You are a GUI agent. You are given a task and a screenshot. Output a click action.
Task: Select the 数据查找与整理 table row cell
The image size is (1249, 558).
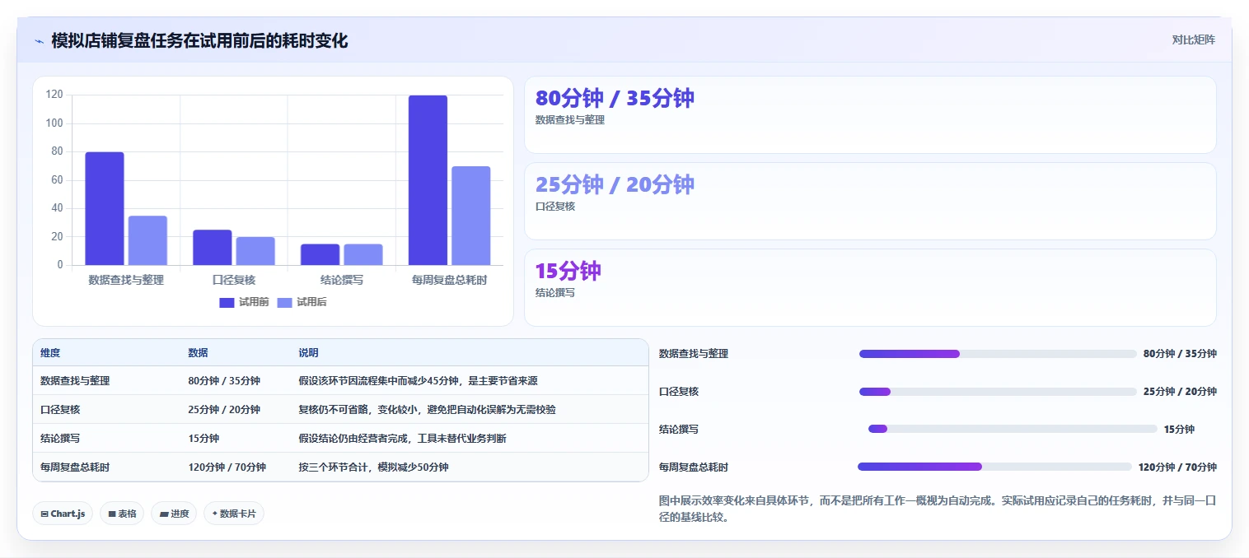point(75,381)
